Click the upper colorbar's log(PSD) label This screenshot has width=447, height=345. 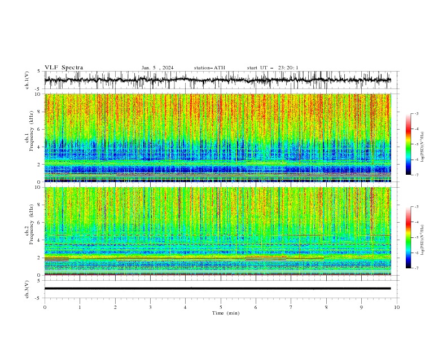423,147
